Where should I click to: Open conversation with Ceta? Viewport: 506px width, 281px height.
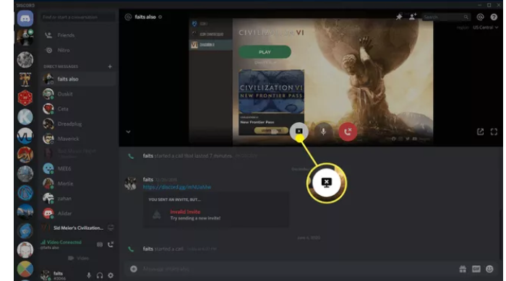[78, 109]
